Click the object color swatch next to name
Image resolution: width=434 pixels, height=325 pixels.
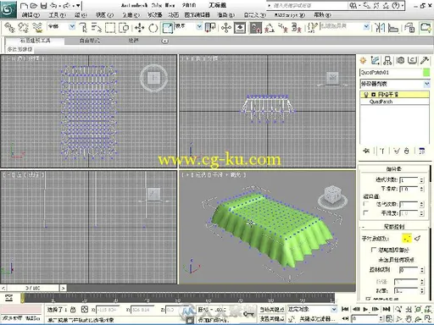[x=426, y=73]
